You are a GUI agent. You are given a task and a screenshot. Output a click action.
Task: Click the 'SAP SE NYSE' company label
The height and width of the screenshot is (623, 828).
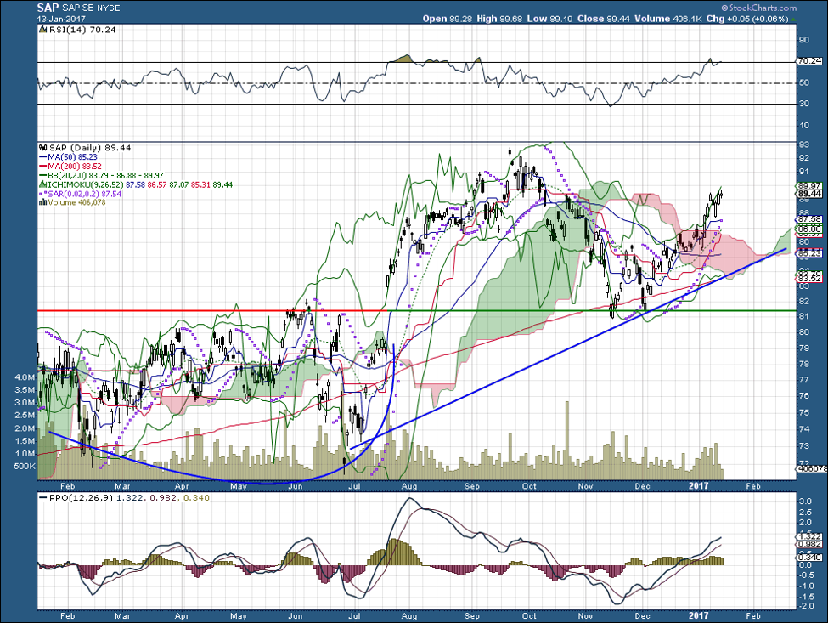(92, 8)
